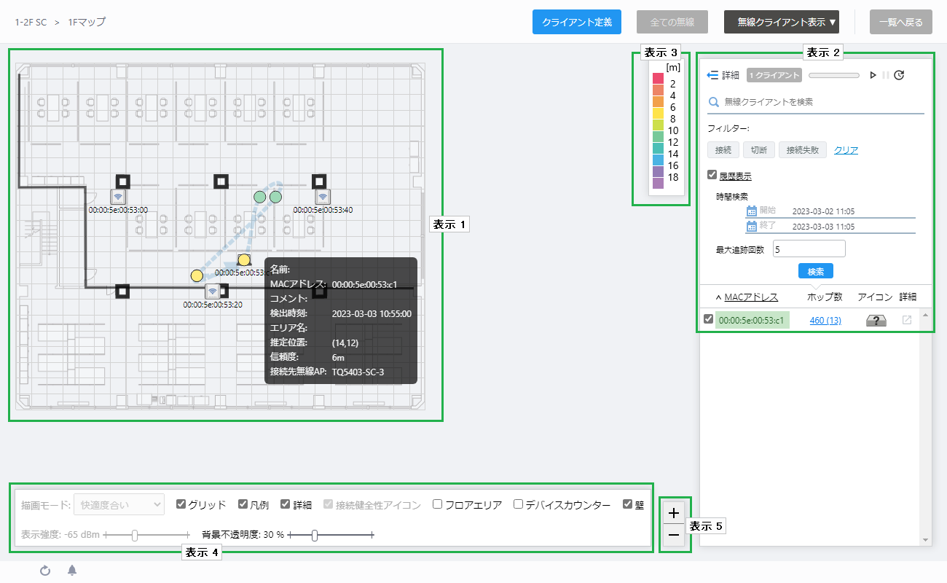Zoom out the map with the minus button

674,536
